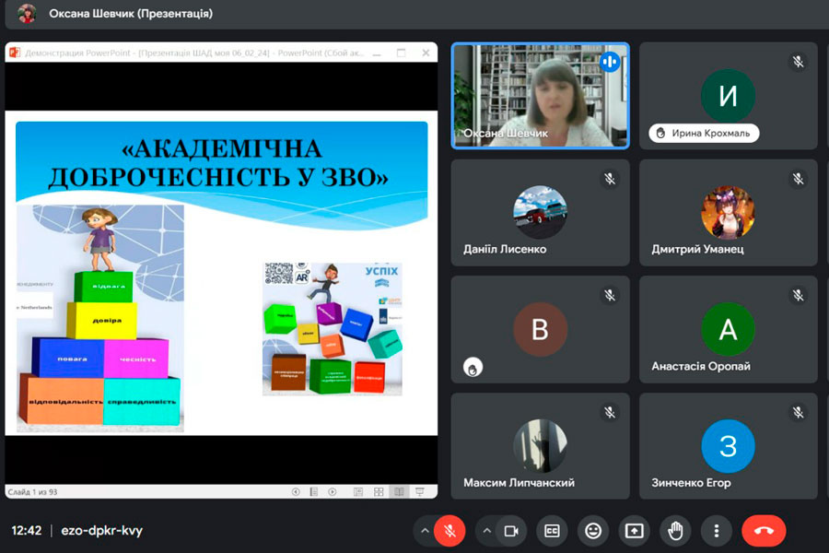This screenshot has width=829, height=553.
Task: Minimize the shared PowerPoint window
Action: click(x=377, y=53)
